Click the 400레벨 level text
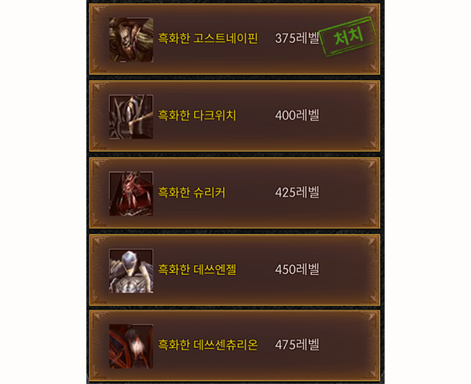 [x=297, y=115]
